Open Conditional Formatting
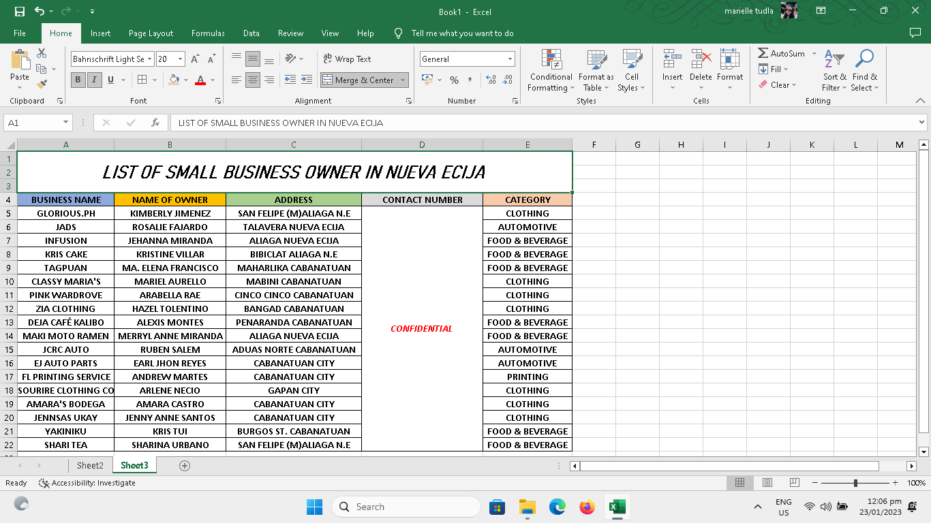The width and height of the screenshot is (931, 523). 551,70
